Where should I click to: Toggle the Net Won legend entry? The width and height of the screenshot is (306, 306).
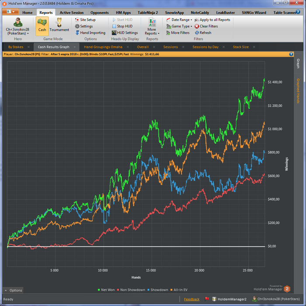(106, 290)
